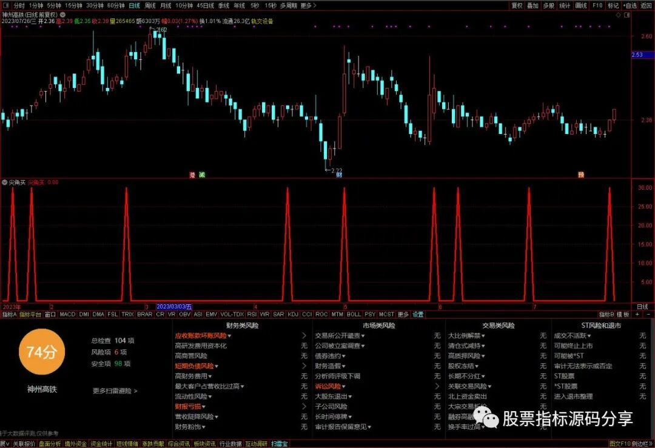The height and width of the screenshot is (448, 655).
Task: Select the RSI indicator
Action: click(x=252, y=315)
